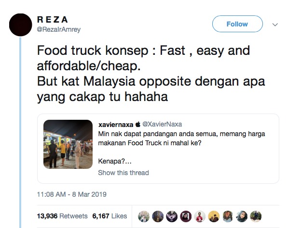Click the first liker avatar in row
The width and height of the screenshot is (287, 228).
(x=144, y=216)
